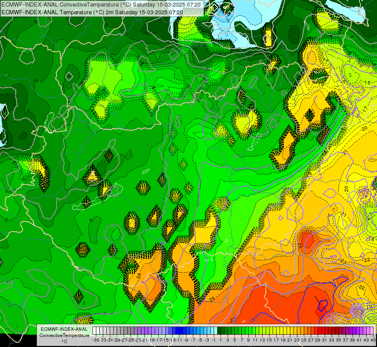This screenshot has width=377, height=347.
Task: Select the legend color swatch above -35
Action: coord(94,330)
